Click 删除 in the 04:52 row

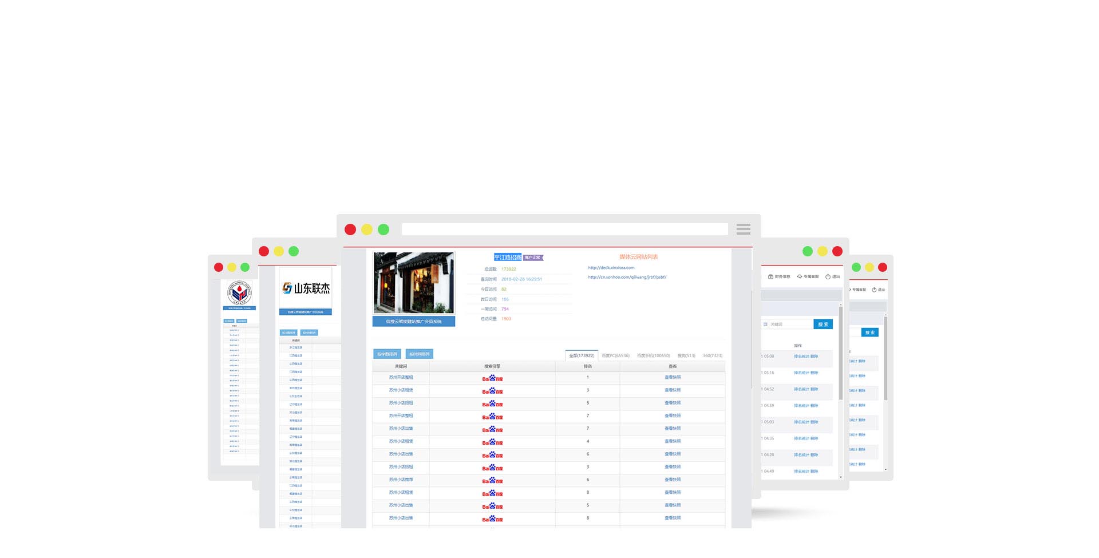pos(815,389)
